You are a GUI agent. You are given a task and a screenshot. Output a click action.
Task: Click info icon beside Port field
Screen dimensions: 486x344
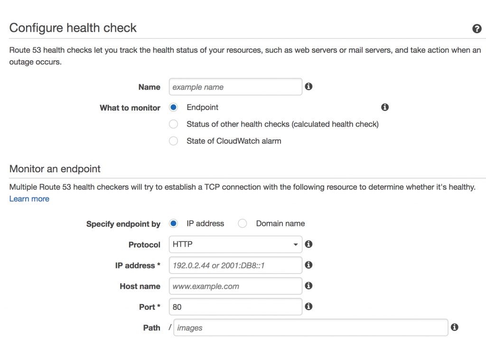coord(308,307)
